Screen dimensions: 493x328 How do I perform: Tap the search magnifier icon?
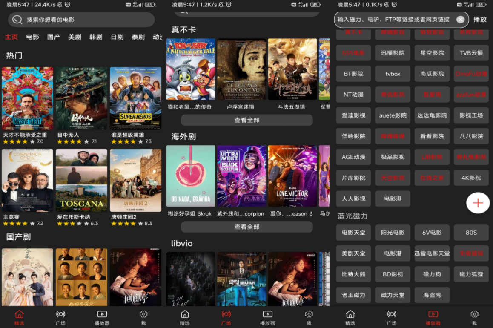(x=17, y=20)
